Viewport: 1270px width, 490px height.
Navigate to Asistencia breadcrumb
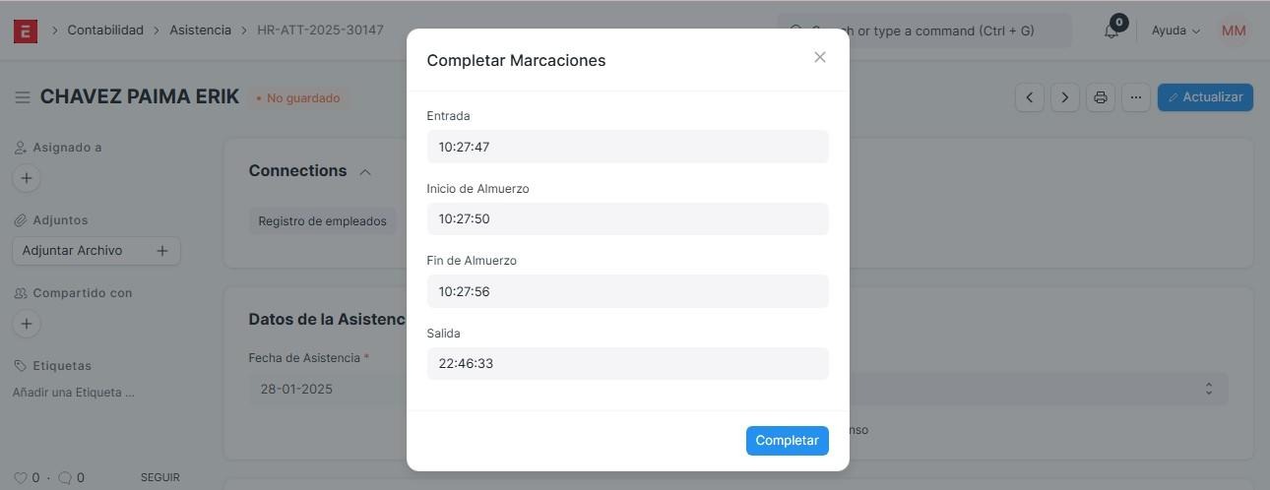(200, 31)
